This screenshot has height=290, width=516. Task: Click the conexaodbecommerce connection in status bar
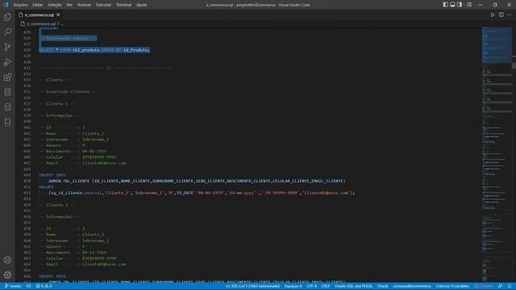[x=412, y=287]
